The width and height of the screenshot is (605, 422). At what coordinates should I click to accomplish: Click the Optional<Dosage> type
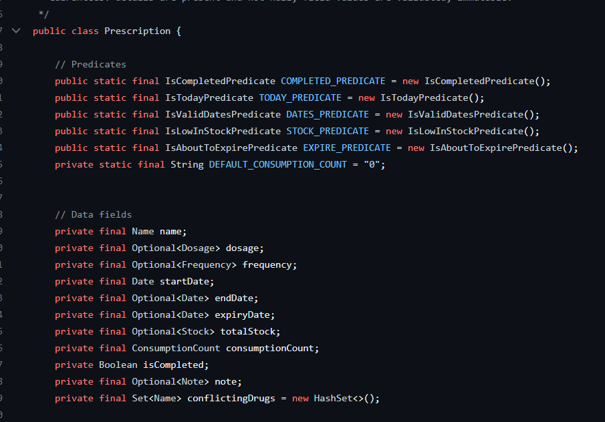(176, 248)
